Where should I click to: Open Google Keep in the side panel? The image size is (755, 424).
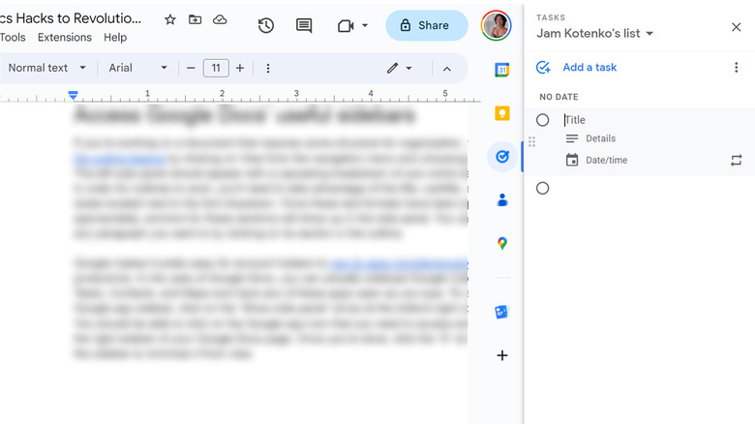coord(502,113)
